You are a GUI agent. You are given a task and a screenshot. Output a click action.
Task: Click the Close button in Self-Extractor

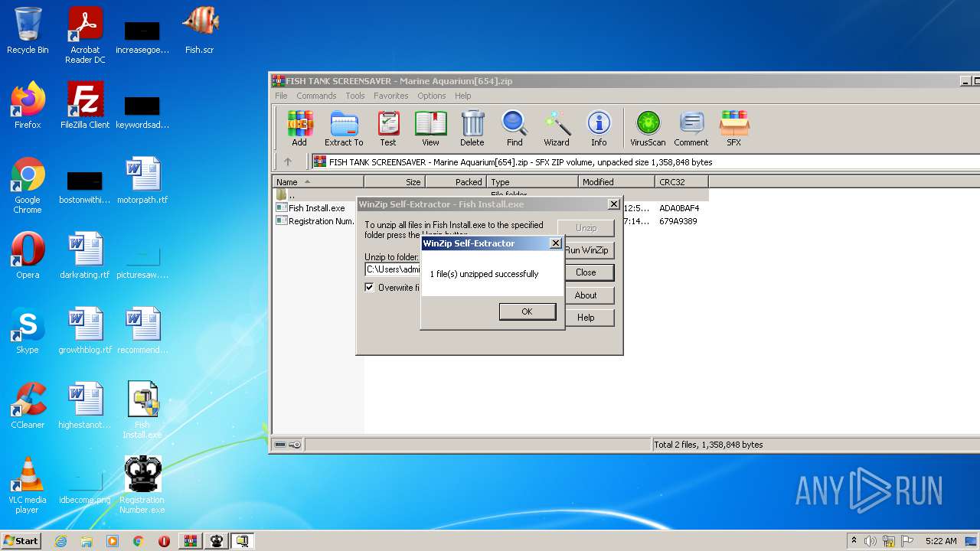pyautogui.click(x=586, y=272)
